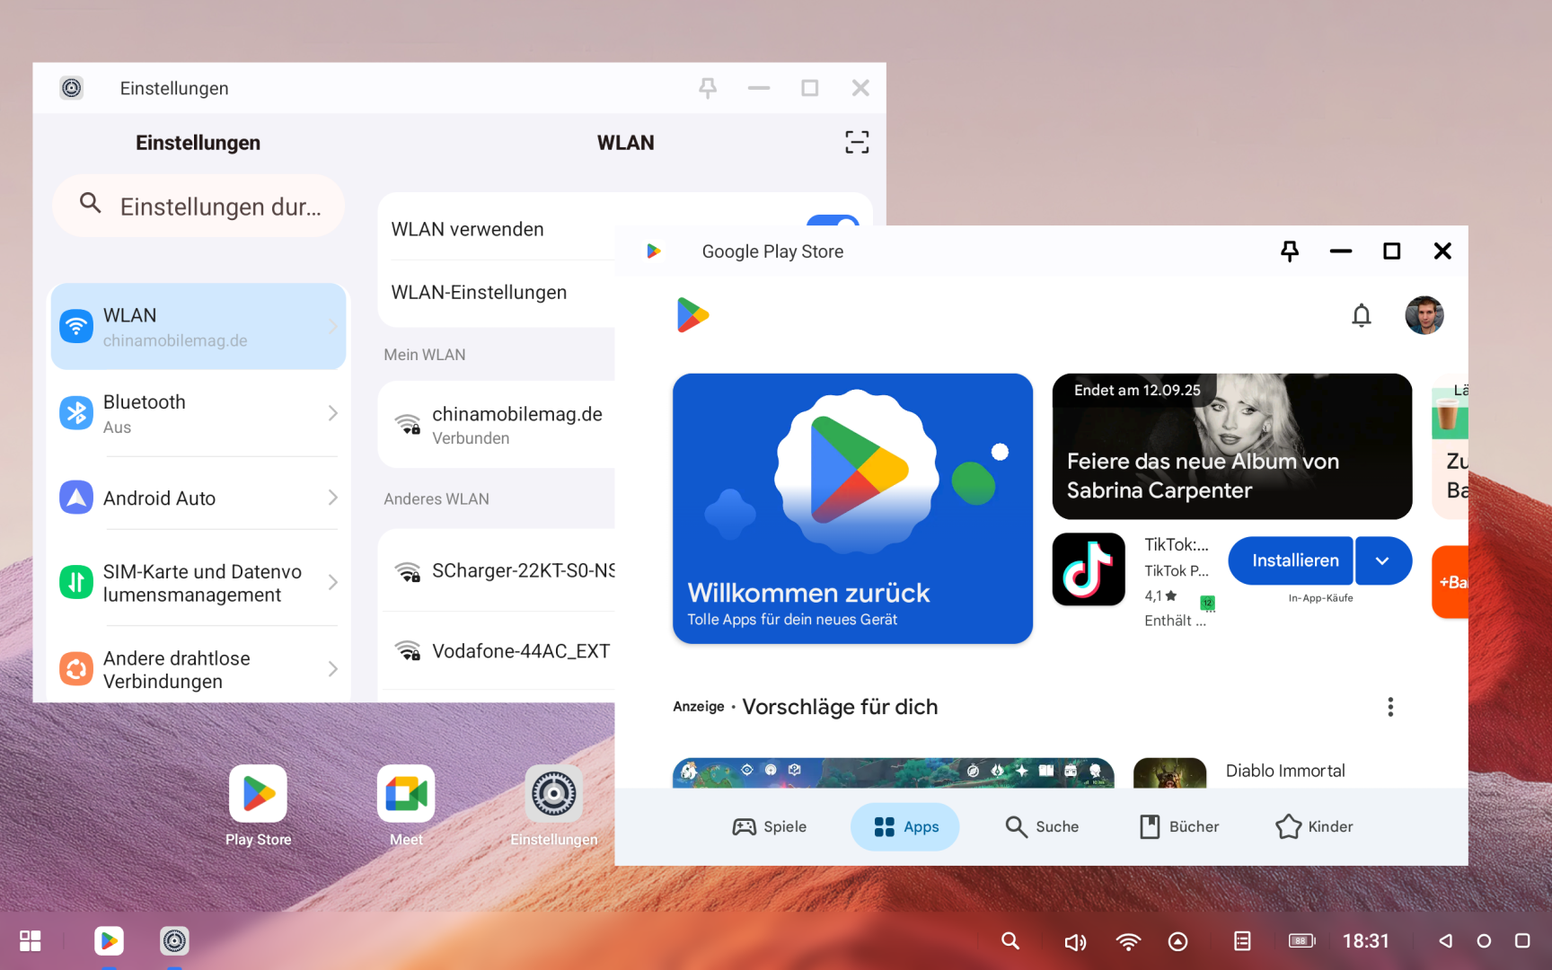Switch to the Apps tab
Screen dimensions: 1552x970
[x=905, y=826]
